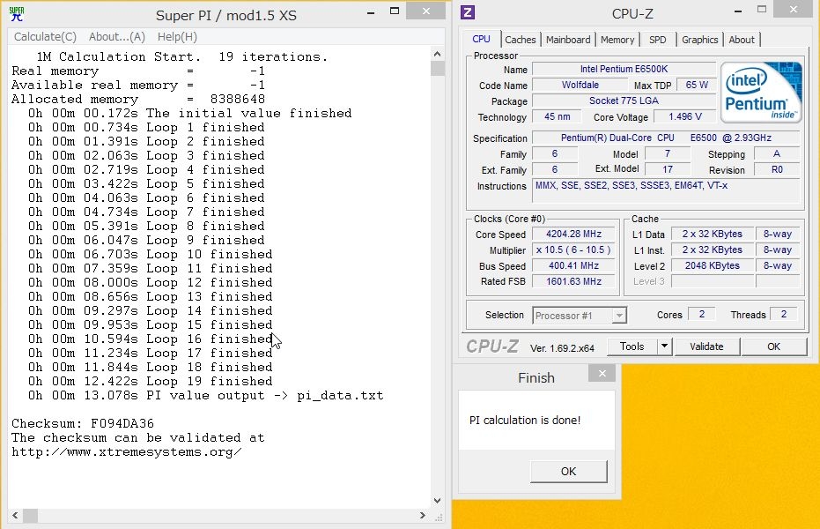Click the 'PI value output -> pi_data.txt' line
Image resolution: width=820 pixels, height=529 pixels.
pyautogui.click(x=206, y=395)
